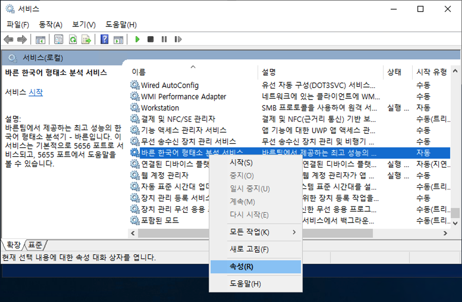462x302 pixels.
Task: Open Help via the blue question mark icon
Action: [x=104, y=39]
